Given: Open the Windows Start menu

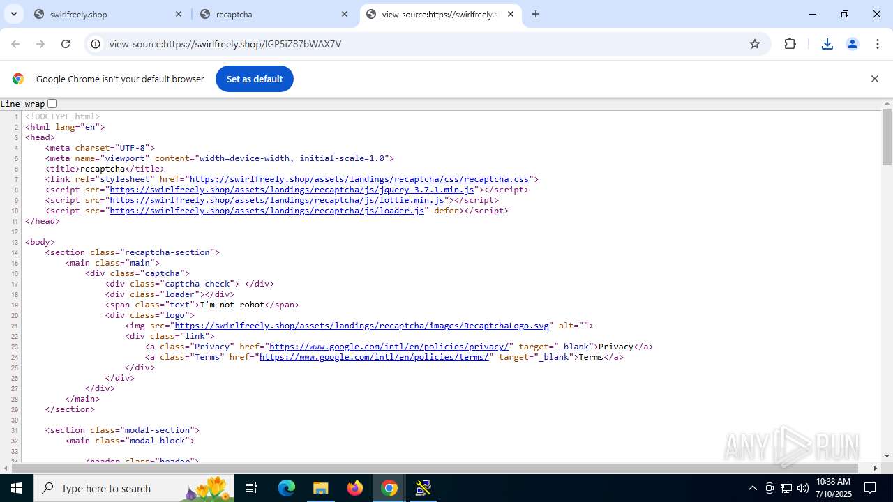Looking at the screenshot, I should click(x=17, y=488).
